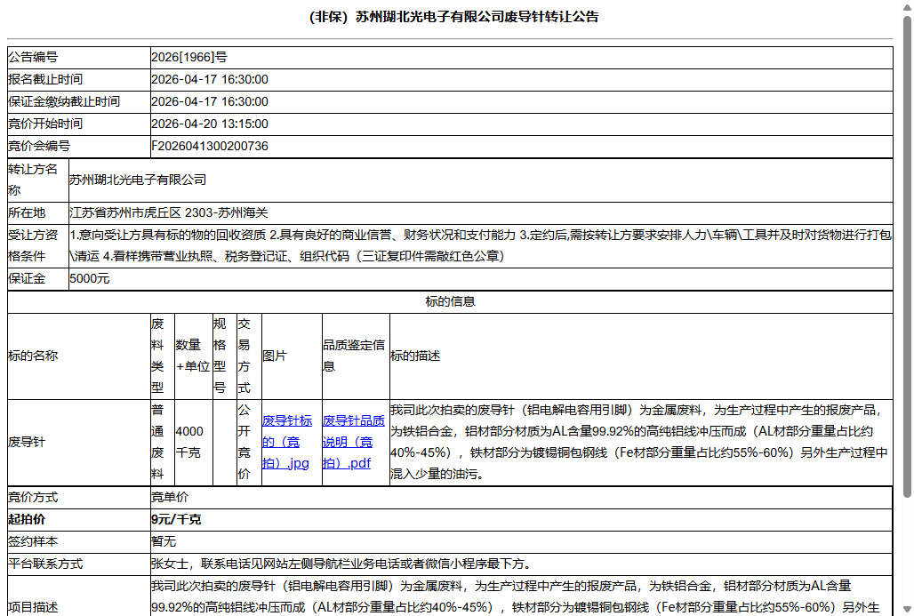Click the announcement title heading
This screenshot has height=616, width=914.
click(x=453, y=17)
